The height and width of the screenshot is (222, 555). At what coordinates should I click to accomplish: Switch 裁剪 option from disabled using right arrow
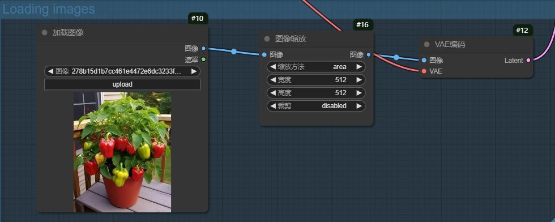pos(359,106)
